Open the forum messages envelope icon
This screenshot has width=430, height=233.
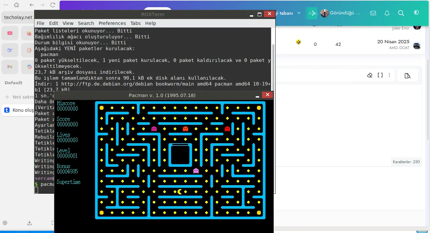point(373,13)
